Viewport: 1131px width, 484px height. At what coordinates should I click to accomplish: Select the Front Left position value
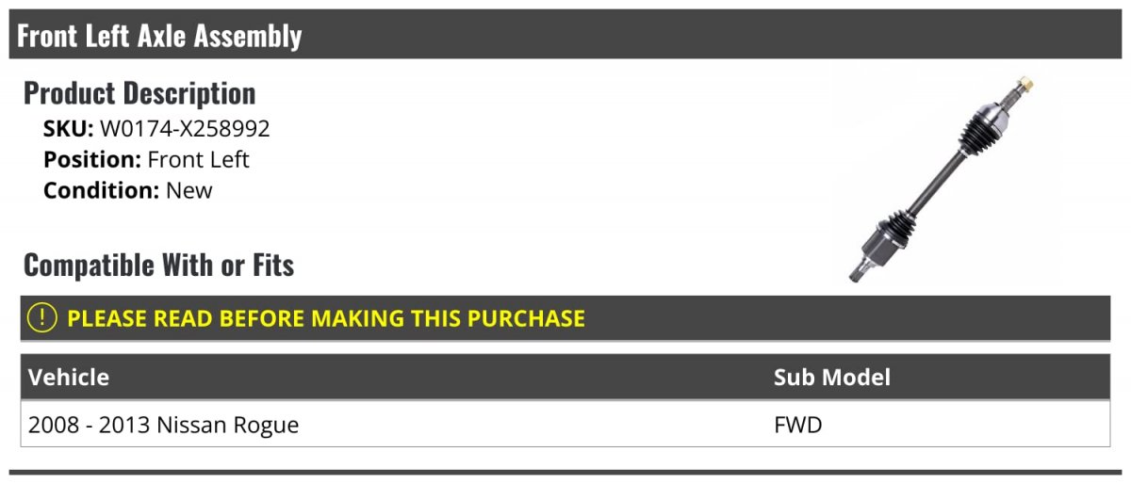[199, 159]
